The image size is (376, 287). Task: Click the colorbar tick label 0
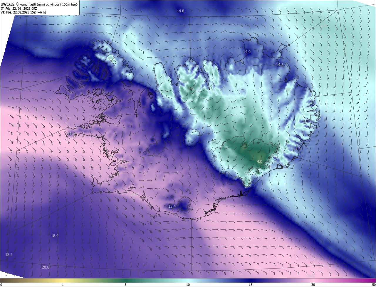1,285
